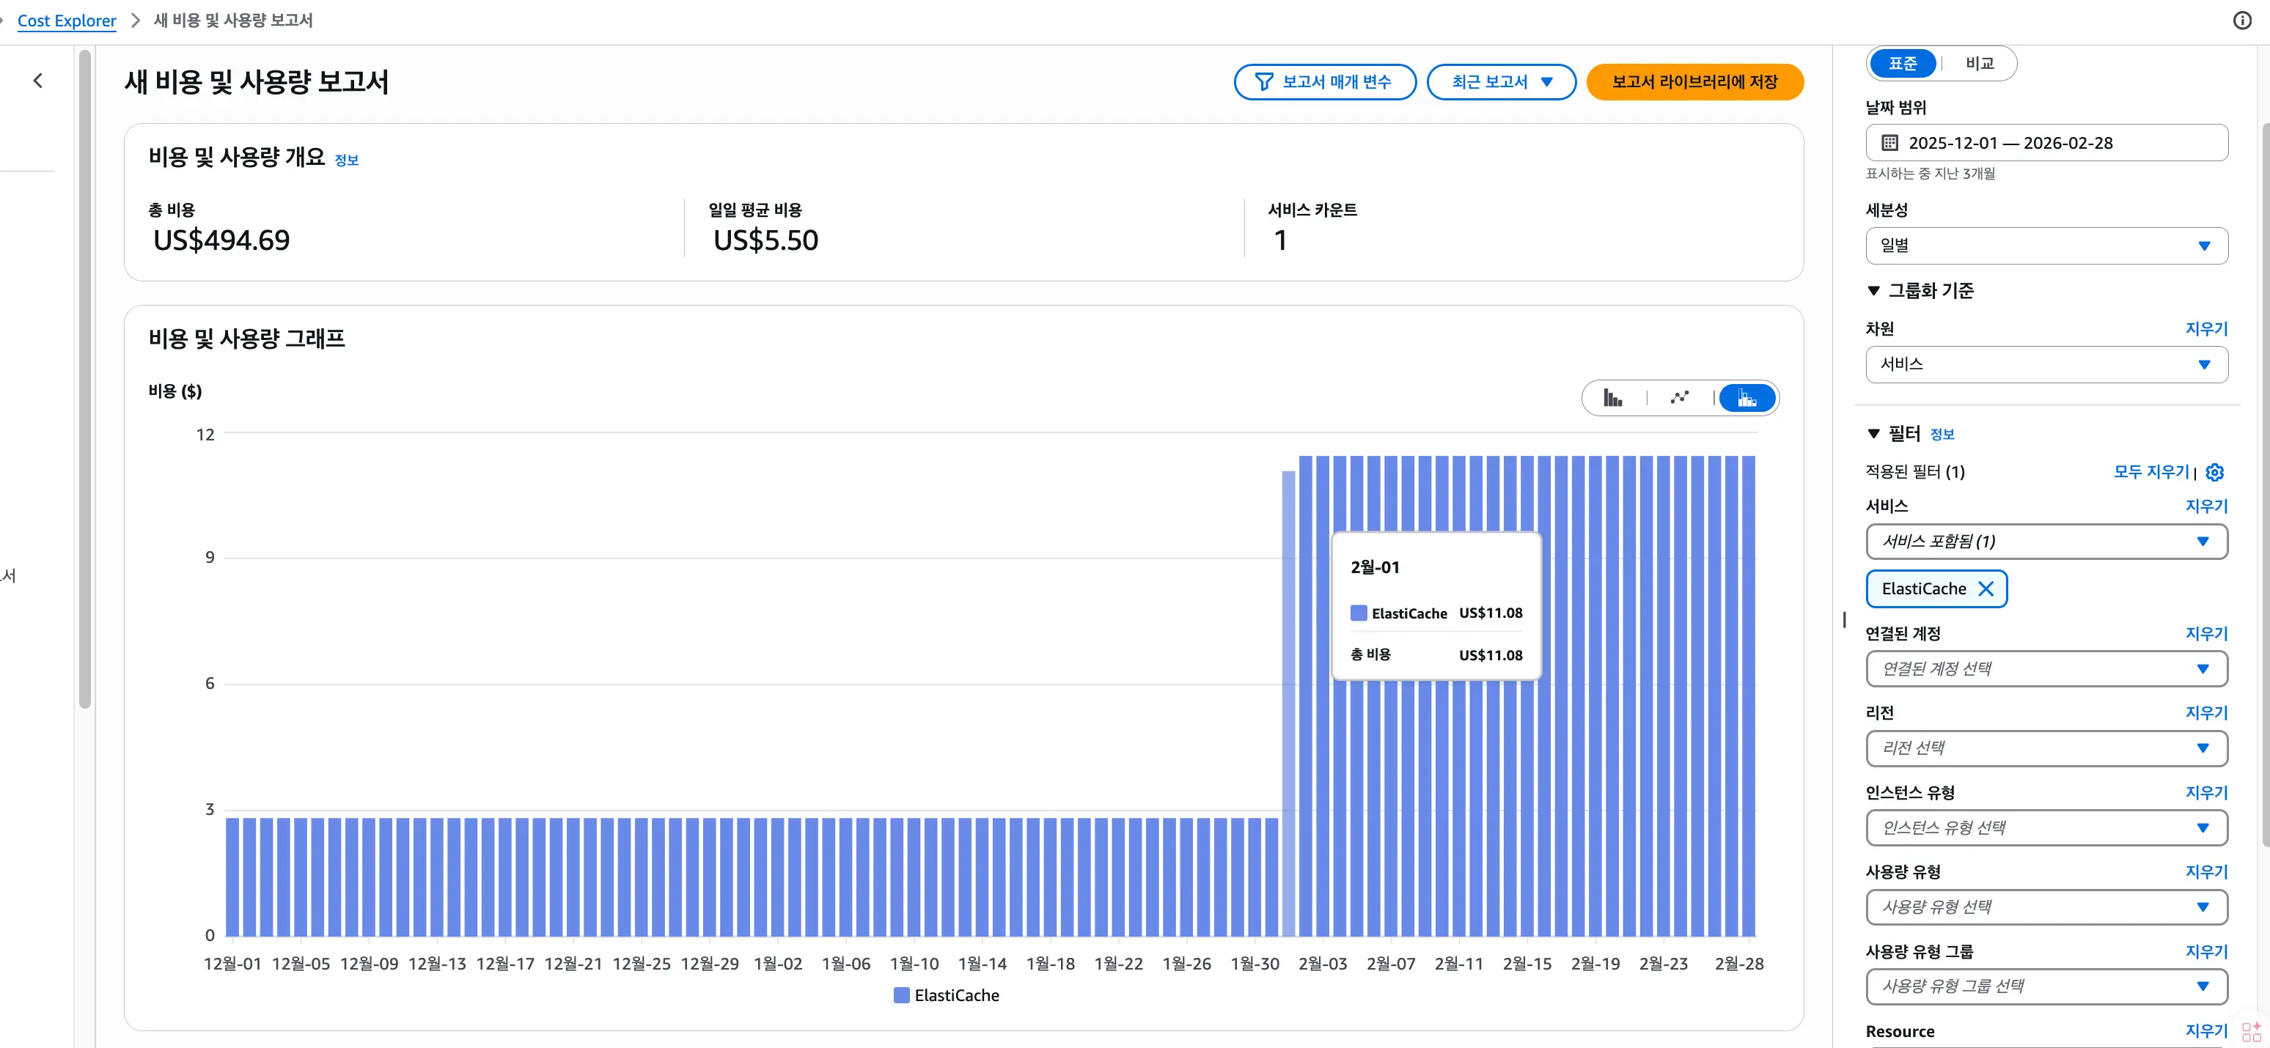The width and height of the screenshot is (2270, 1048).
Task: Select stacked bar chart view icon
Action: [x=1746, y=398]
